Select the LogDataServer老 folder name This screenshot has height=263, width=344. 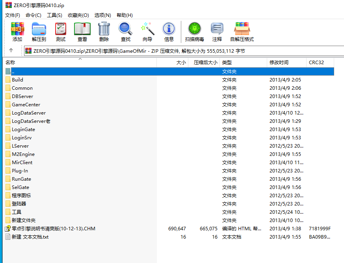[31, 121]
